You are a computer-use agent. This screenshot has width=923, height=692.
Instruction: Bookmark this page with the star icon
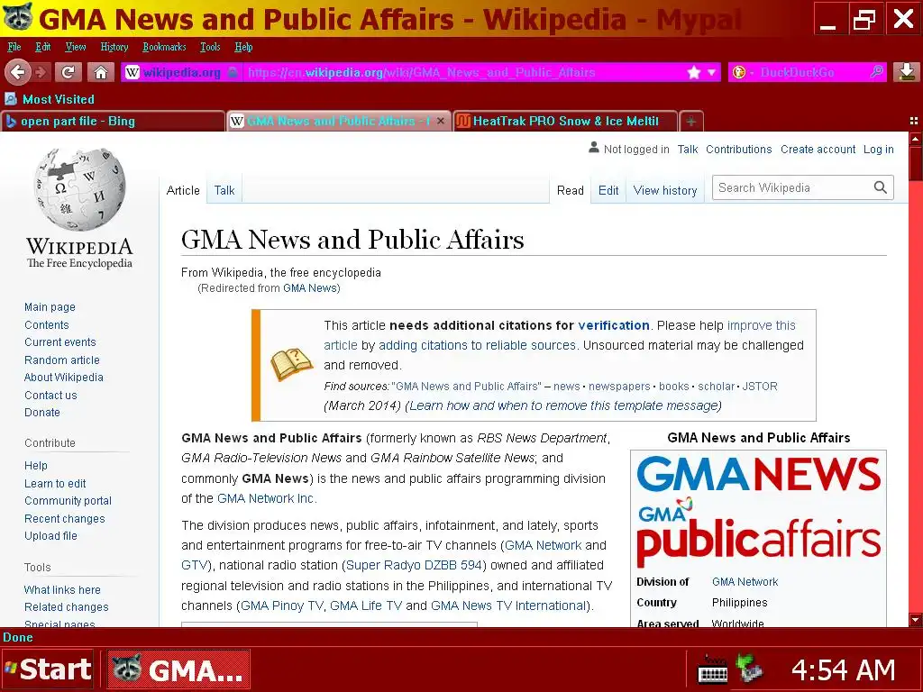(694, 72)
